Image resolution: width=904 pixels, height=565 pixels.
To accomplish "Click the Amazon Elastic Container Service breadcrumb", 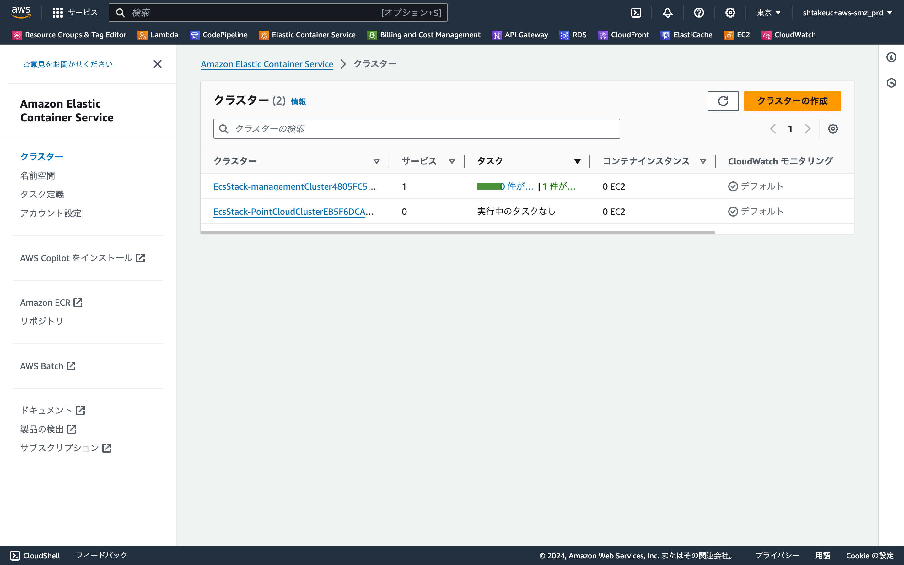I will pos(267,64).
